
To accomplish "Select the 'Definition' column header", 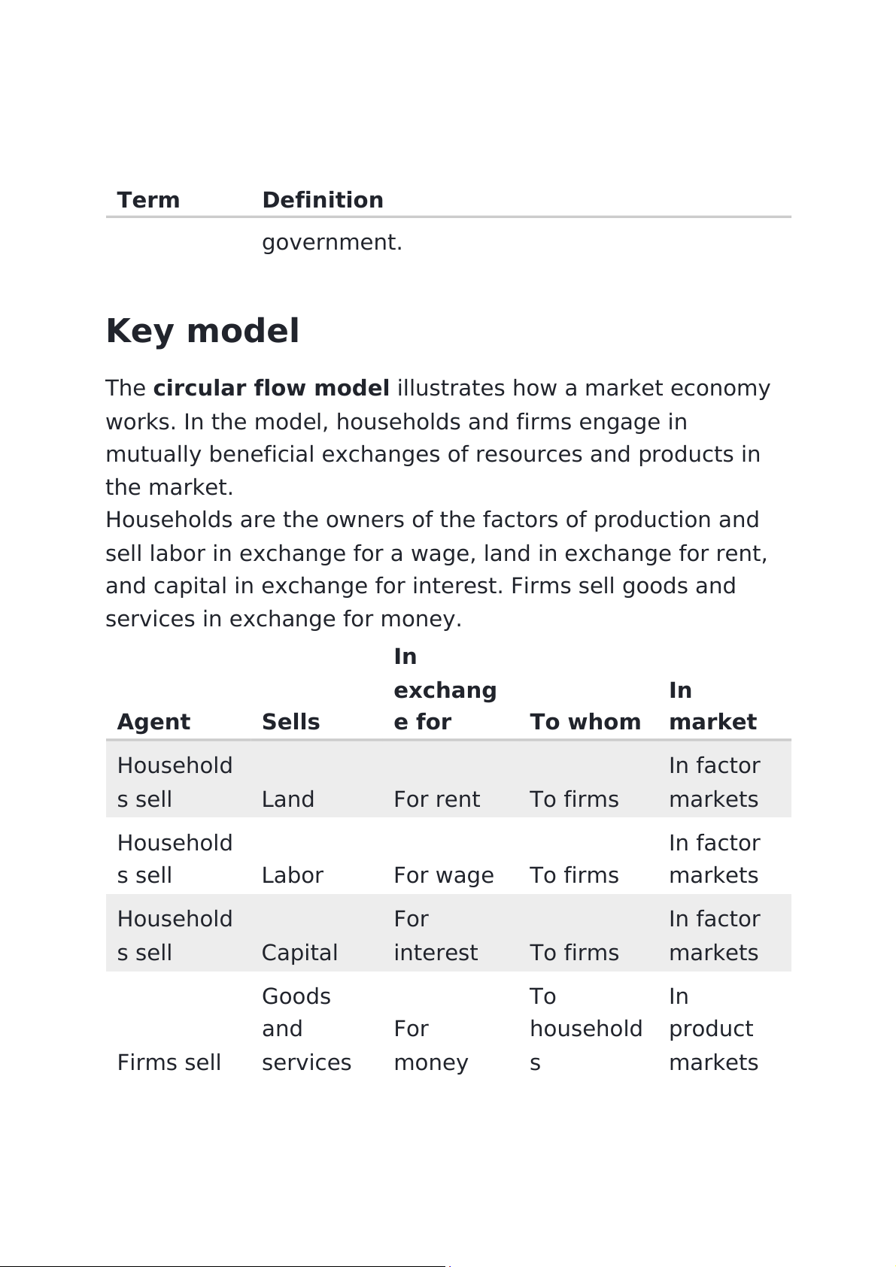I will (322, 200).
